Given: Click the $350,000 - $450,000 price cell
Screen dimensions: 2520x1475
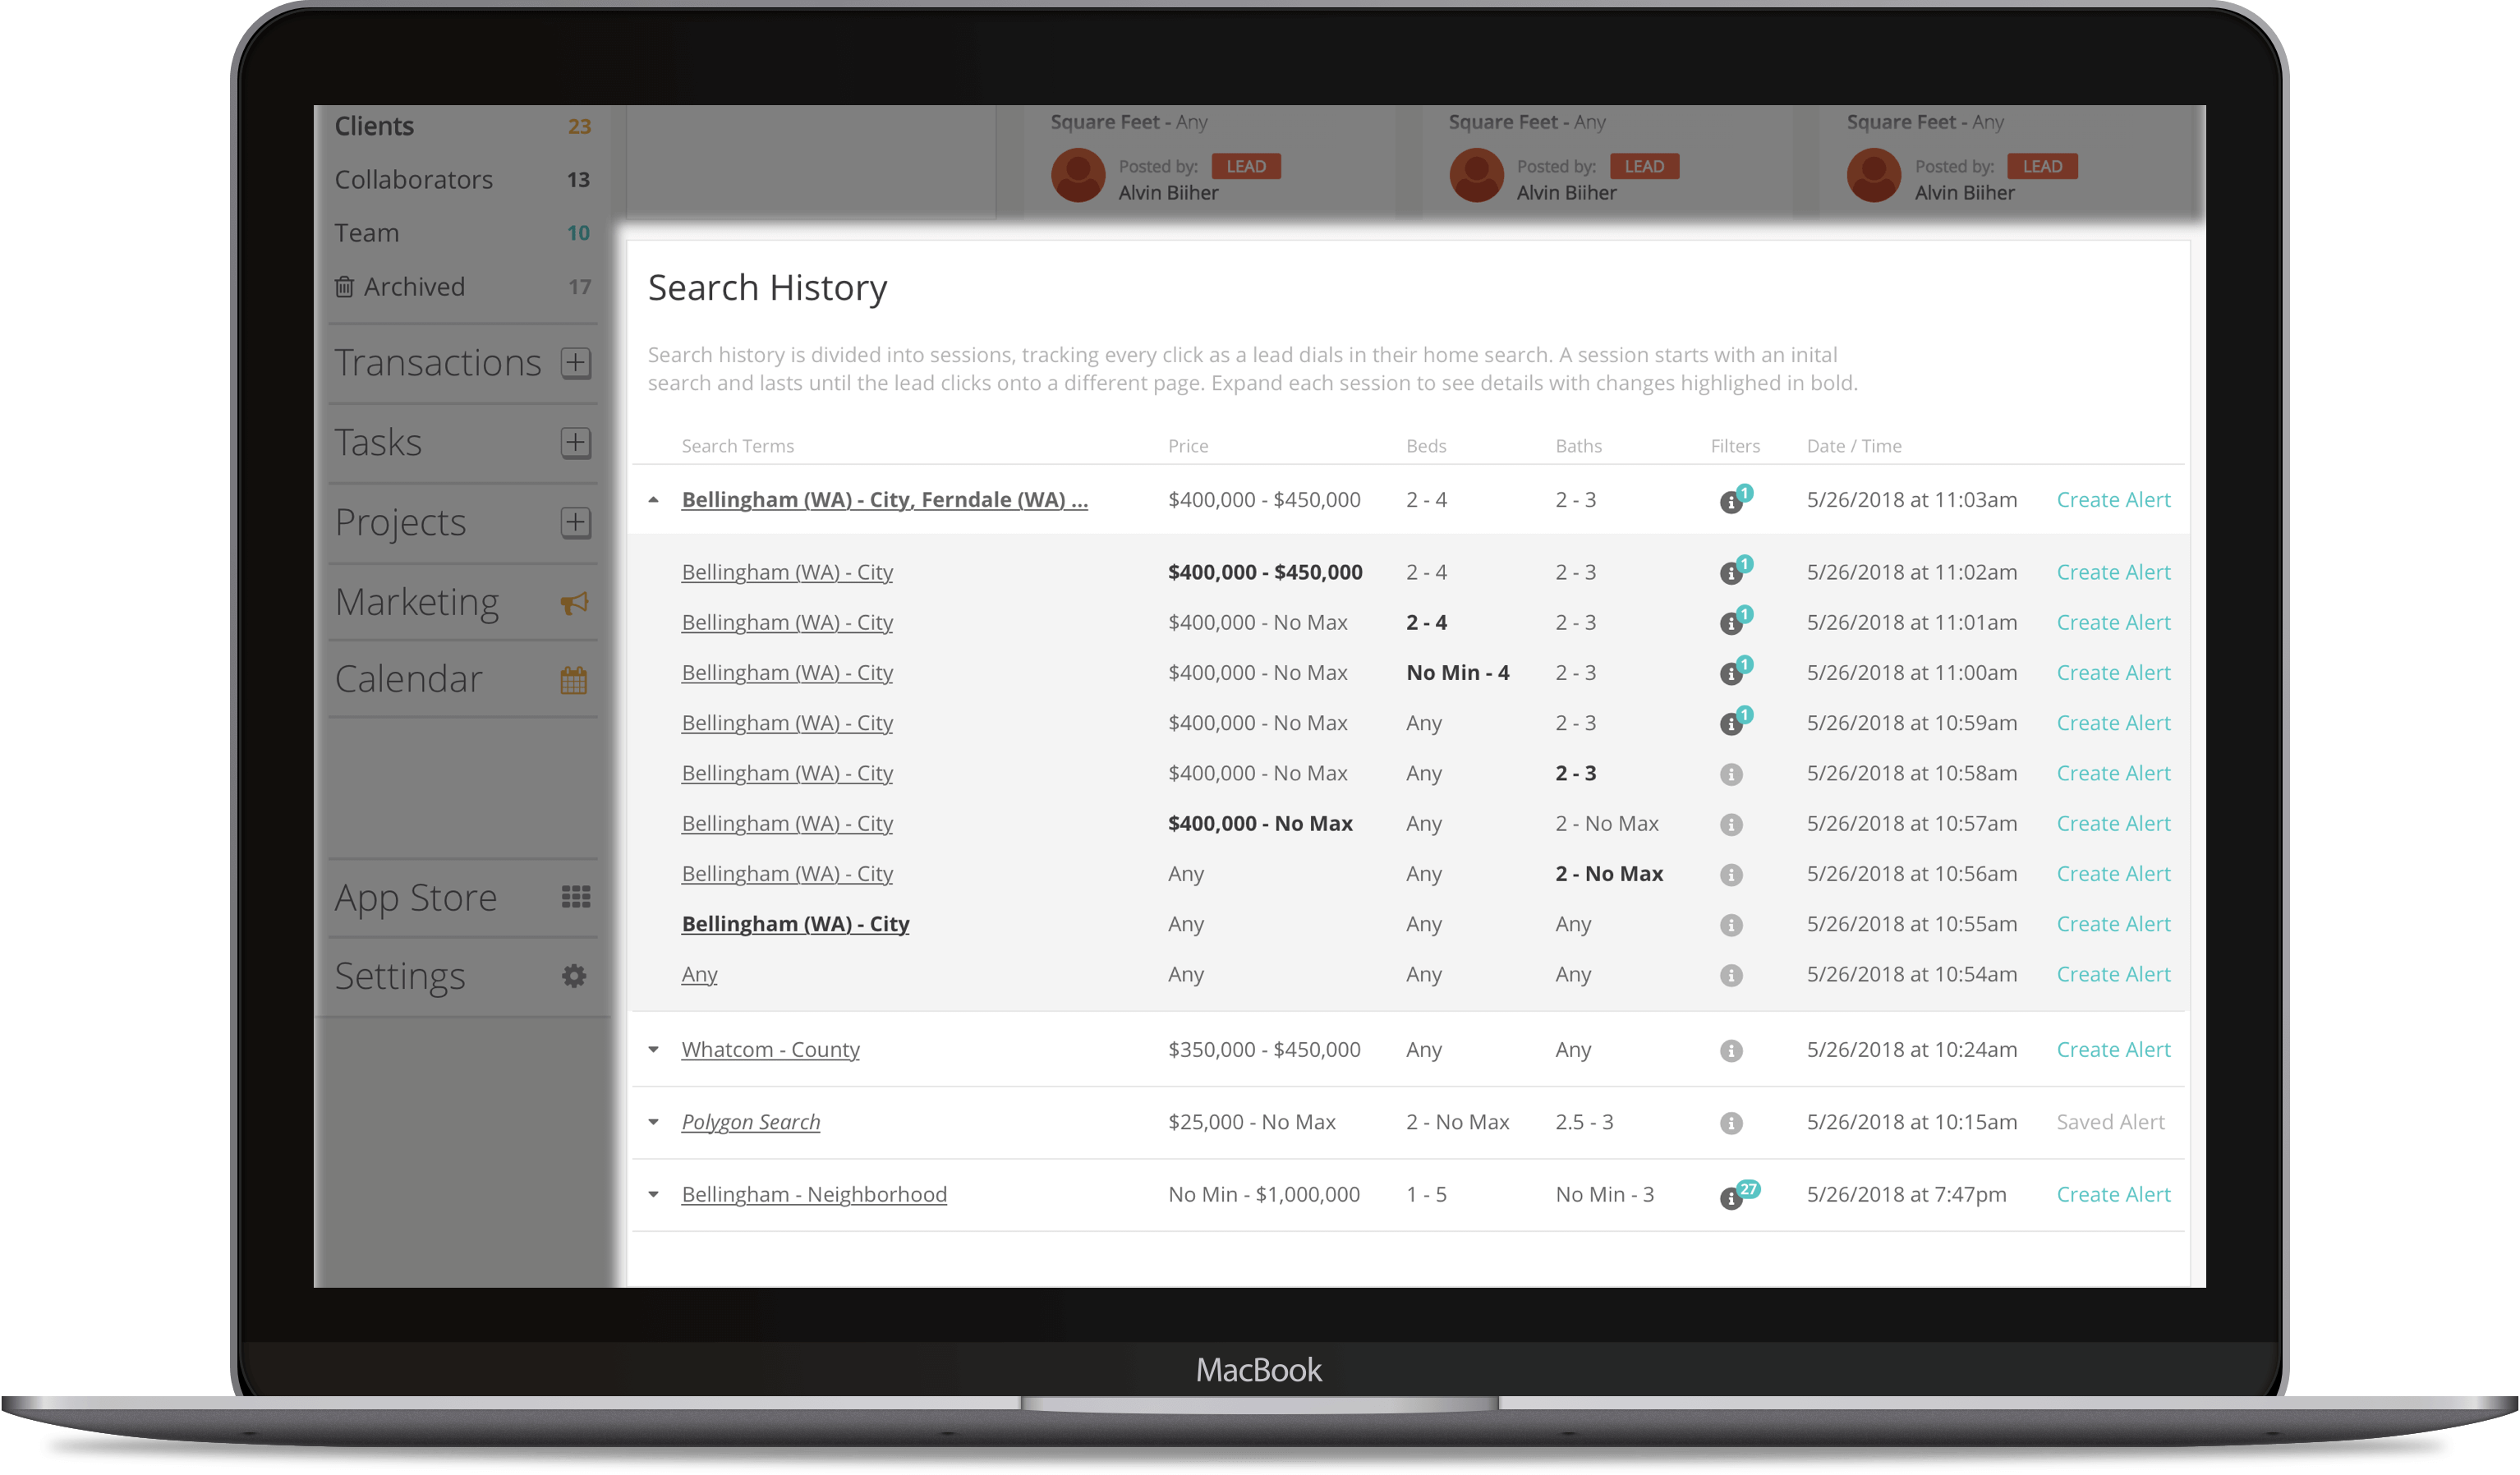Looking at the screenshot, I should coord(1264,1050).
